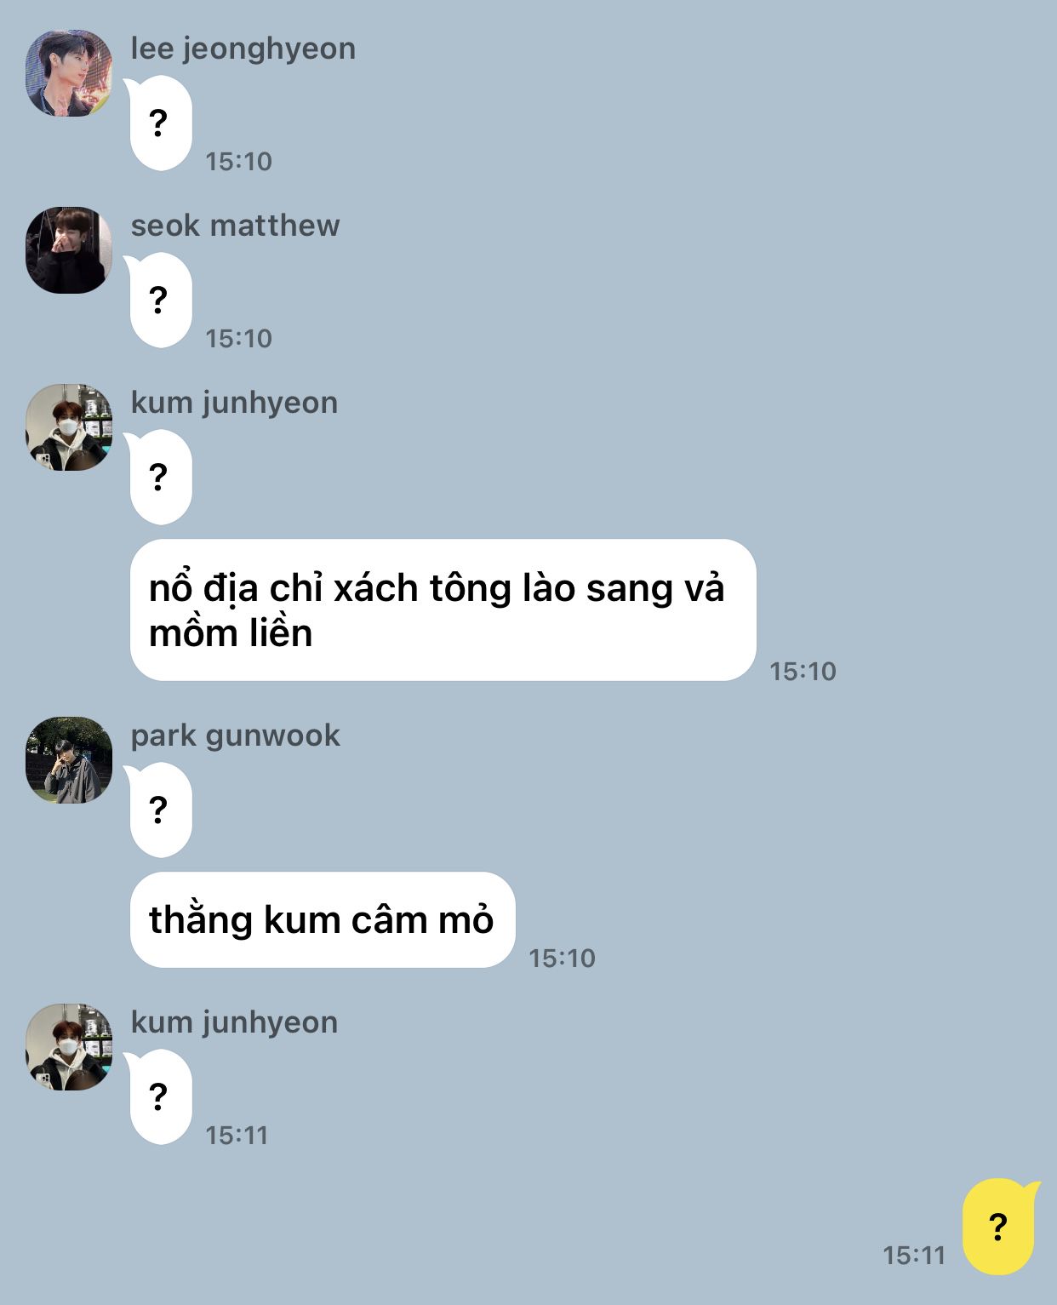Image resolution: width=1057 pixels, height=1305 pixels.
Task: Open lee jeonghyeon's profile picture
Action: click(69, 73)
